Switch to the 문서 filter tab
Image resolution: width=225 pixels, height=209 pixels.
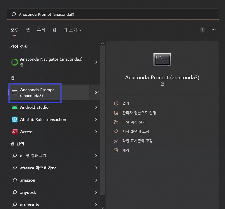tap(41, 30)
